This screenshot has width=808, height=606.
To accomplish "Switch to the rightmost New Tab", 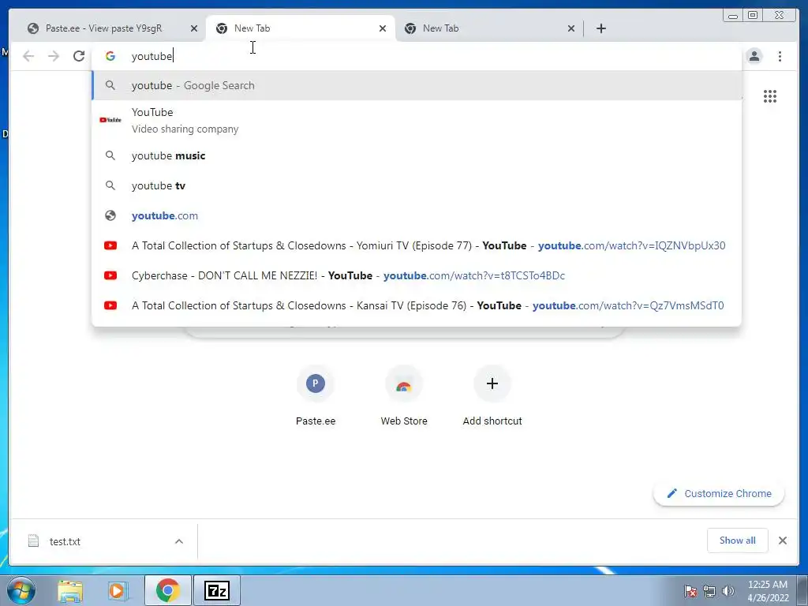I will click(x=489, y=28).
